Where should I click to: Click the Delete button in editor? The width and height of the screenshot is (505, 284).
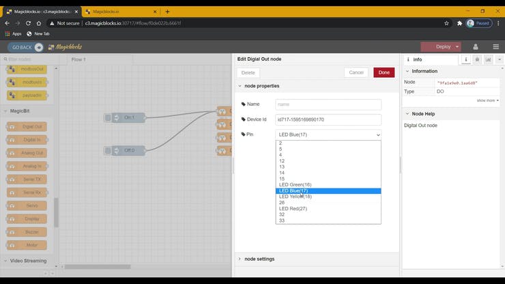248,72
